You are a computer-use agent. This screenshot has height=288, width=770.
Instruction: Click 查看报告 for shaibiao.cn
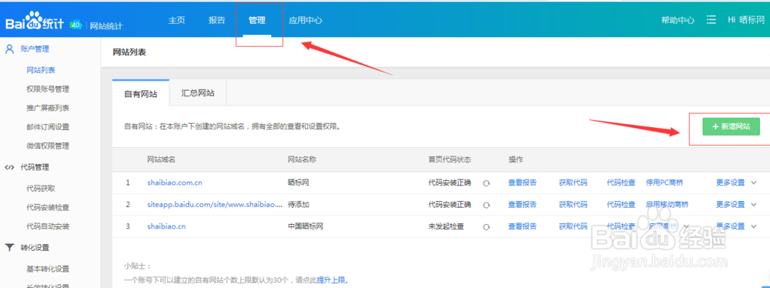tap(522, 226)
